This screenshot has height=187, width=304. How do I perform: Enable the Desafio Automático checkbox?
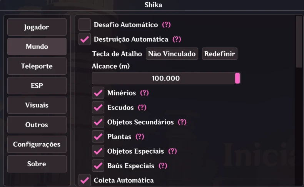pos(85,25)
